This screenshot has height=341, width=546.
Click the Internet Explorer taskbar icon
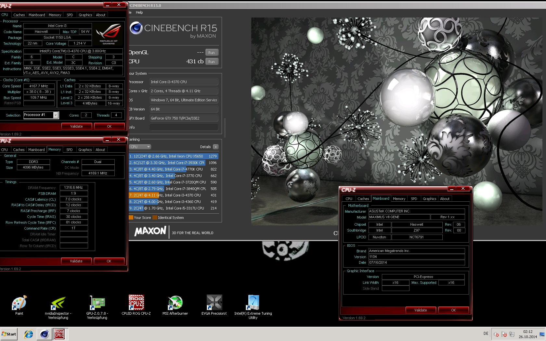29,334
